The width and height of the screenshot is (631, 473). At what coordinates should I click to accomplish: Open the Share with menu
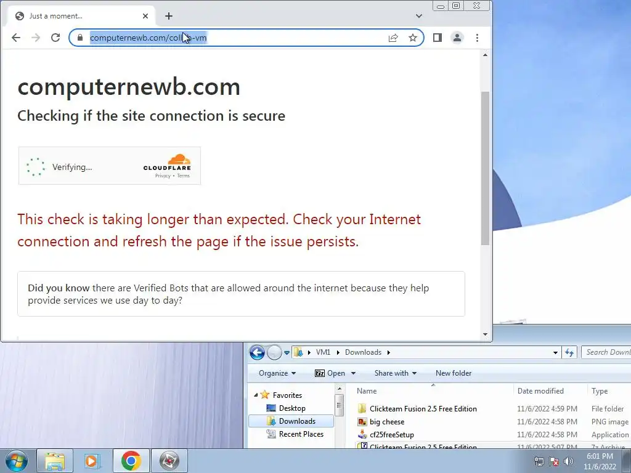[395, 373]
